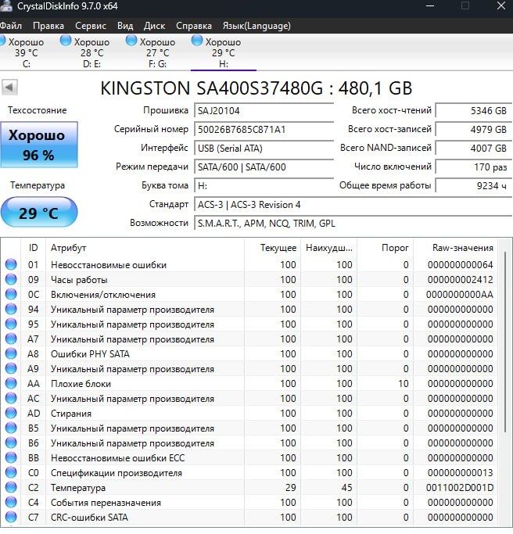Click the Буква тома field H:

264,185
